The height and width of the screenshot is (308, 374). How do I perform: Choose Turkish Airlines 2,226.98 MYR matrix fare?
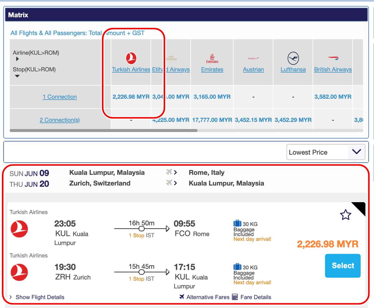coord(131,97)
